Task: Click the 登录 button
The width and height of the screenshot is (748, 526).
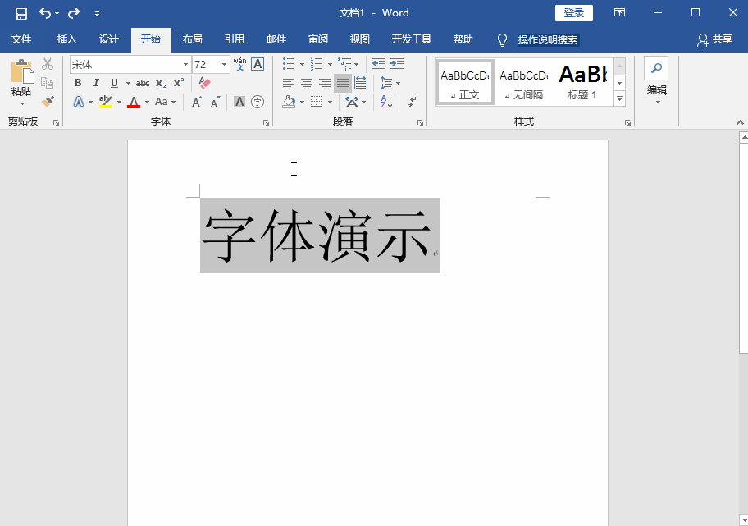Action: [x=573, y=12]
